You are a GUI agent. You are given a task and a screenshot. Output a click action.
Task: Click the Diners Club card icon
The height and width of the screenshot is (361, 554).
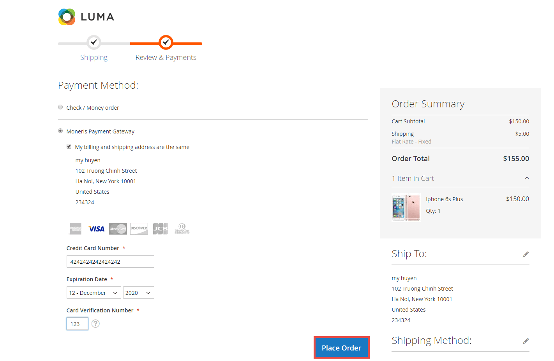182,229
